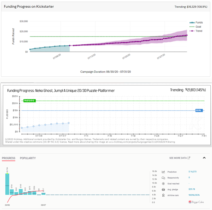Click the 7-31 x-axis label on the Kicktraq chart
This screenshot has height=210, width=212.
point(204,136)
